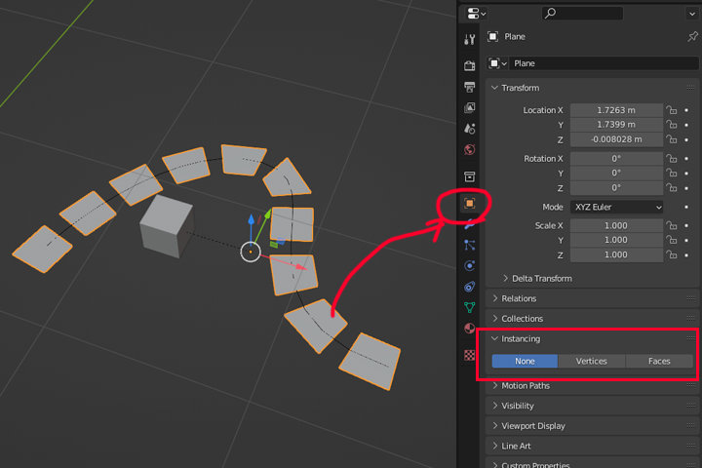
Task: Open the Material properties tab
Action: pyautogui.click(x=469, y=329)
